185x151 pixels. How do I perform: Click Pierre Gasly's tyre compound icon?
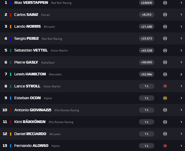click(x=165, y=62)
